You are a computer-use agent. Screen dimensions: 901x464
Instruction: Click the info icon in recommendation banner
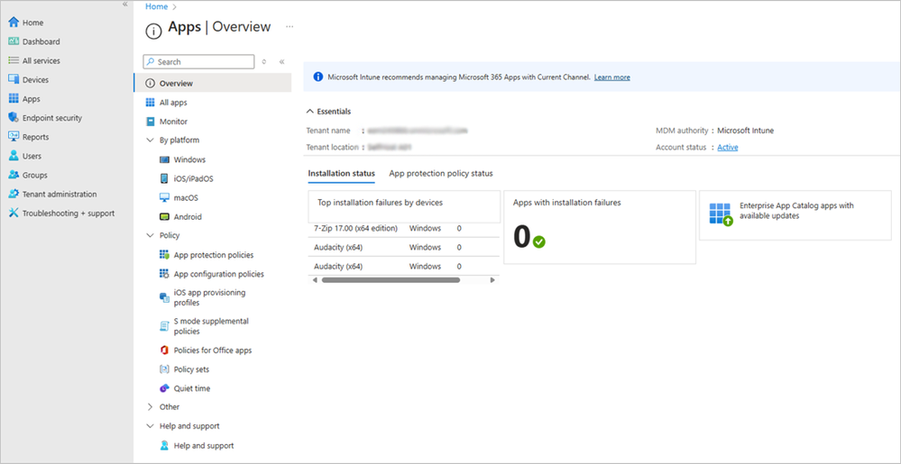coord(317,77)
